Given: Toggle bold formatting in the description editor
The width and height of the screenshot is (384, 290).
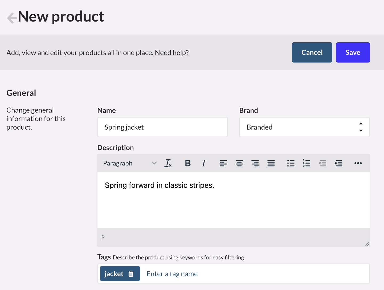Looking at the screenshot, I should pos(188,163).
